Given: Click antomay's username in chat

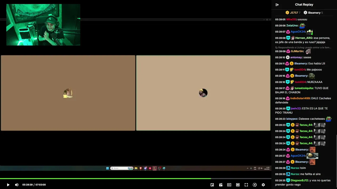Looking at the screenshot, I should [296, 57].
